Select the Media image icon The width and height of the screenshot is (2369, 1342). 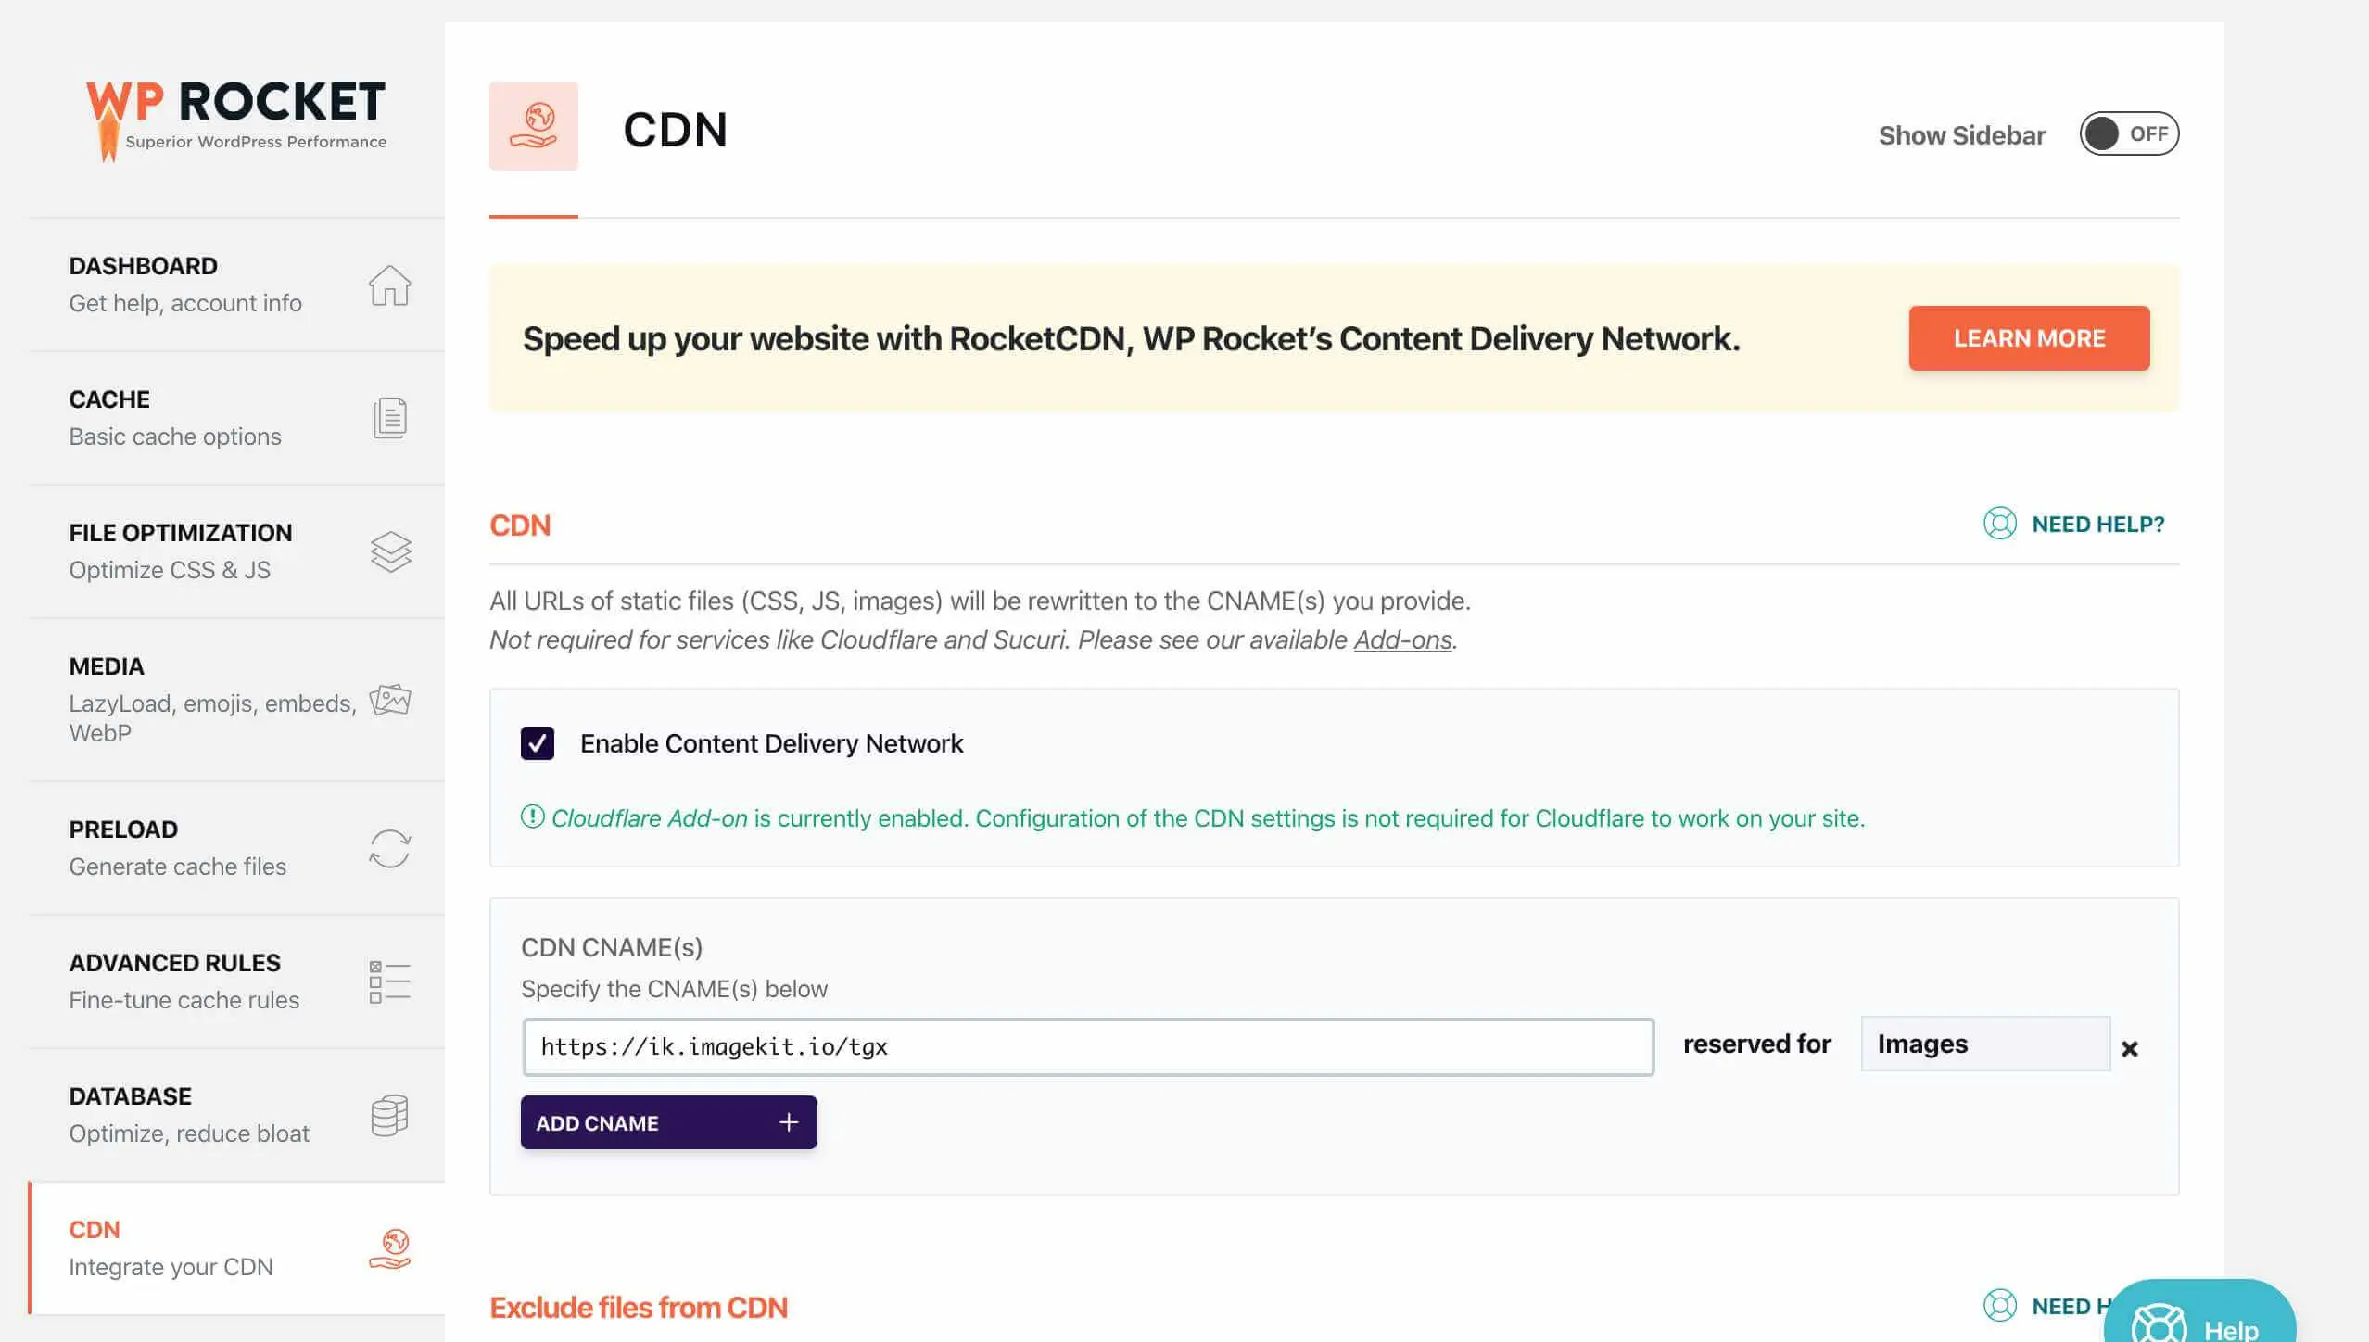tap(389, 701)
